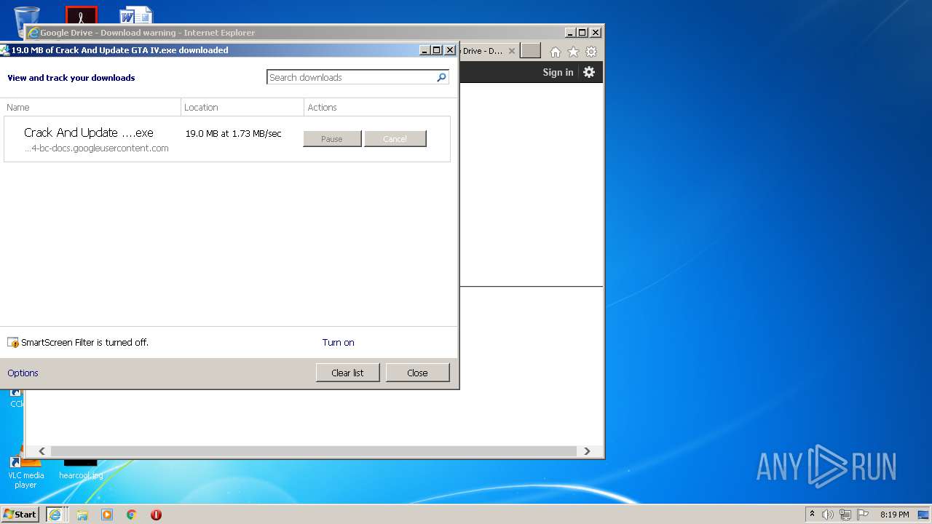
Task: Launch Google Chrome from taskbar
Action: point(132,515)
